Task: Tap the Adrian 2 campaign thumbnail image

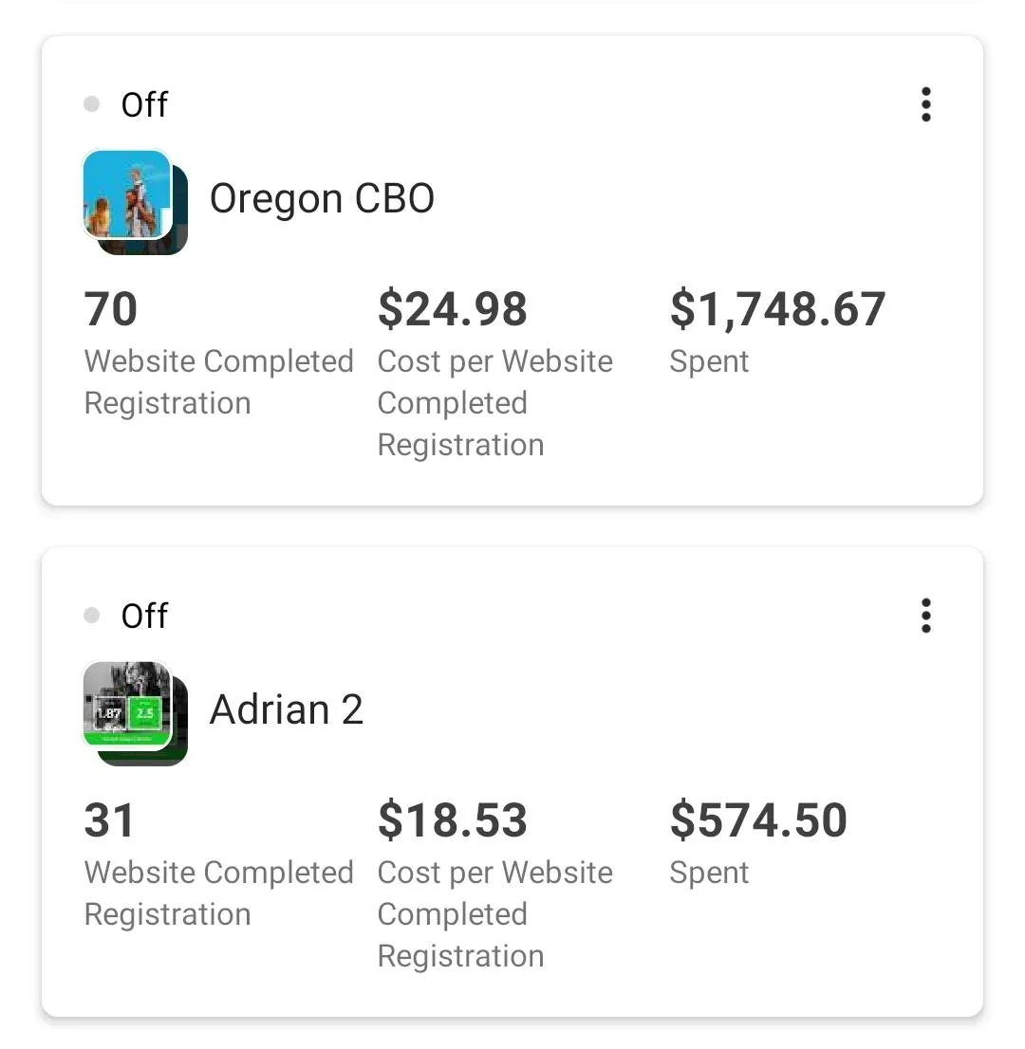Action: (135, 712)
